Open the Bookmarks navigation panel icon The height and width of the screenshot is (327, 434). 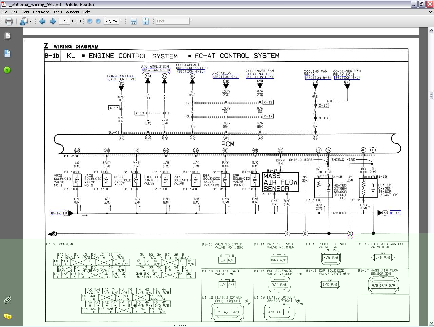tap(7, 53)
